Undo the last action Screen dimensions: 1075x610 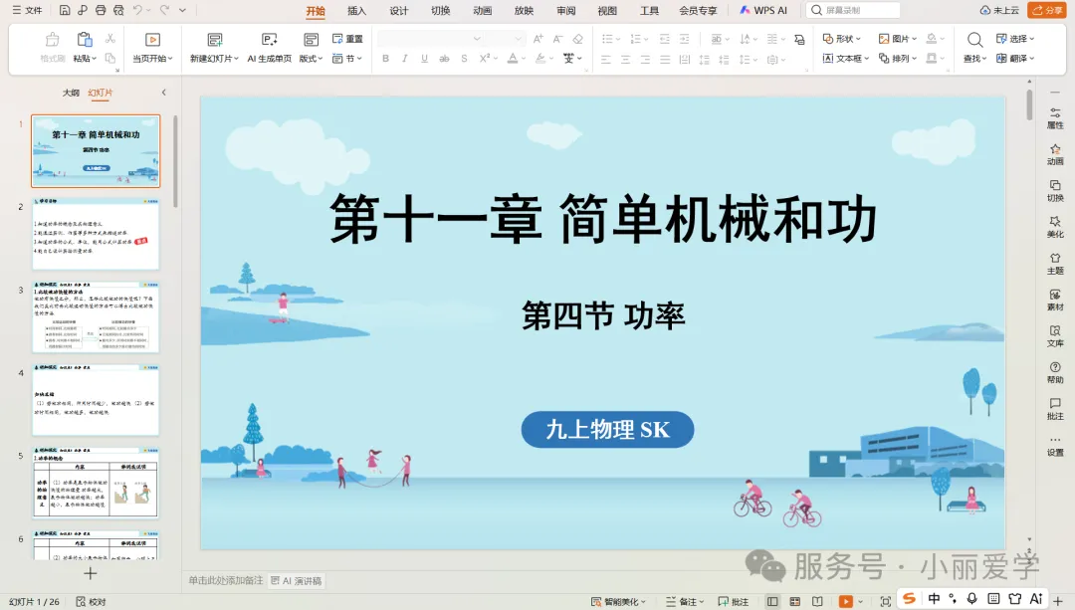pos(137,10)
